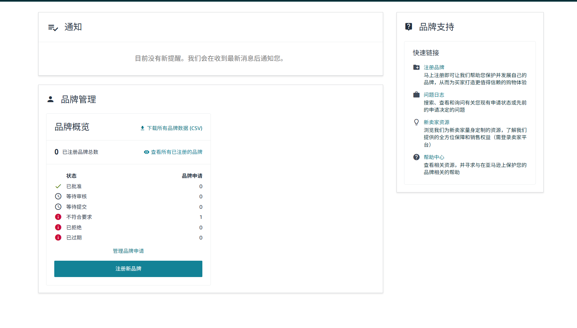Open the 新卖家资源 quick link

[437, 122]
